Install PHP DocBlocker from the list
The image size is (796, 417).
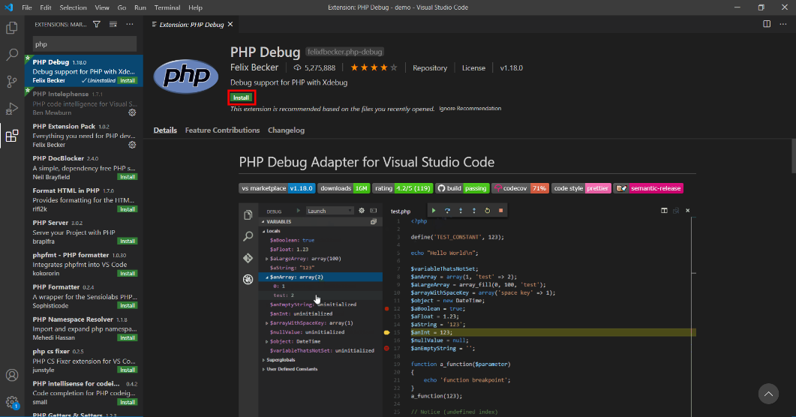click(128, 177)
